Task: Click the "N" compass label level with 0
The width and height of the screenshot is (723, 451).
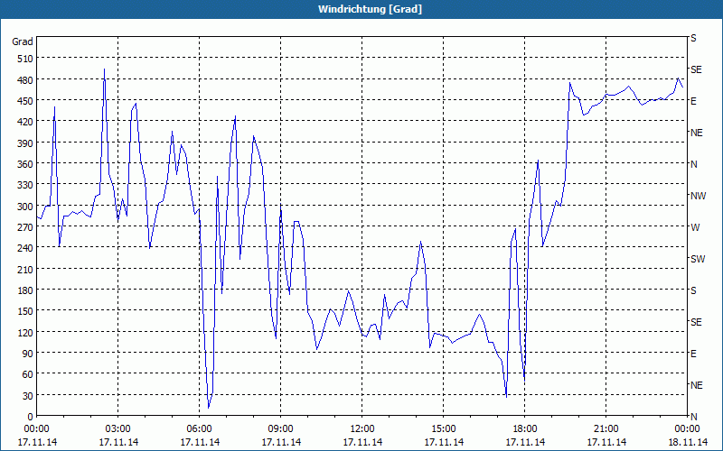Action: [x=694, y=417]
